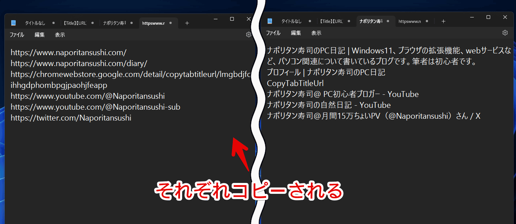This screenshot has height=224, width=516.
Task: Click unsaved dot on 【Title】【URL tab, right window
Action: [349, 21]
